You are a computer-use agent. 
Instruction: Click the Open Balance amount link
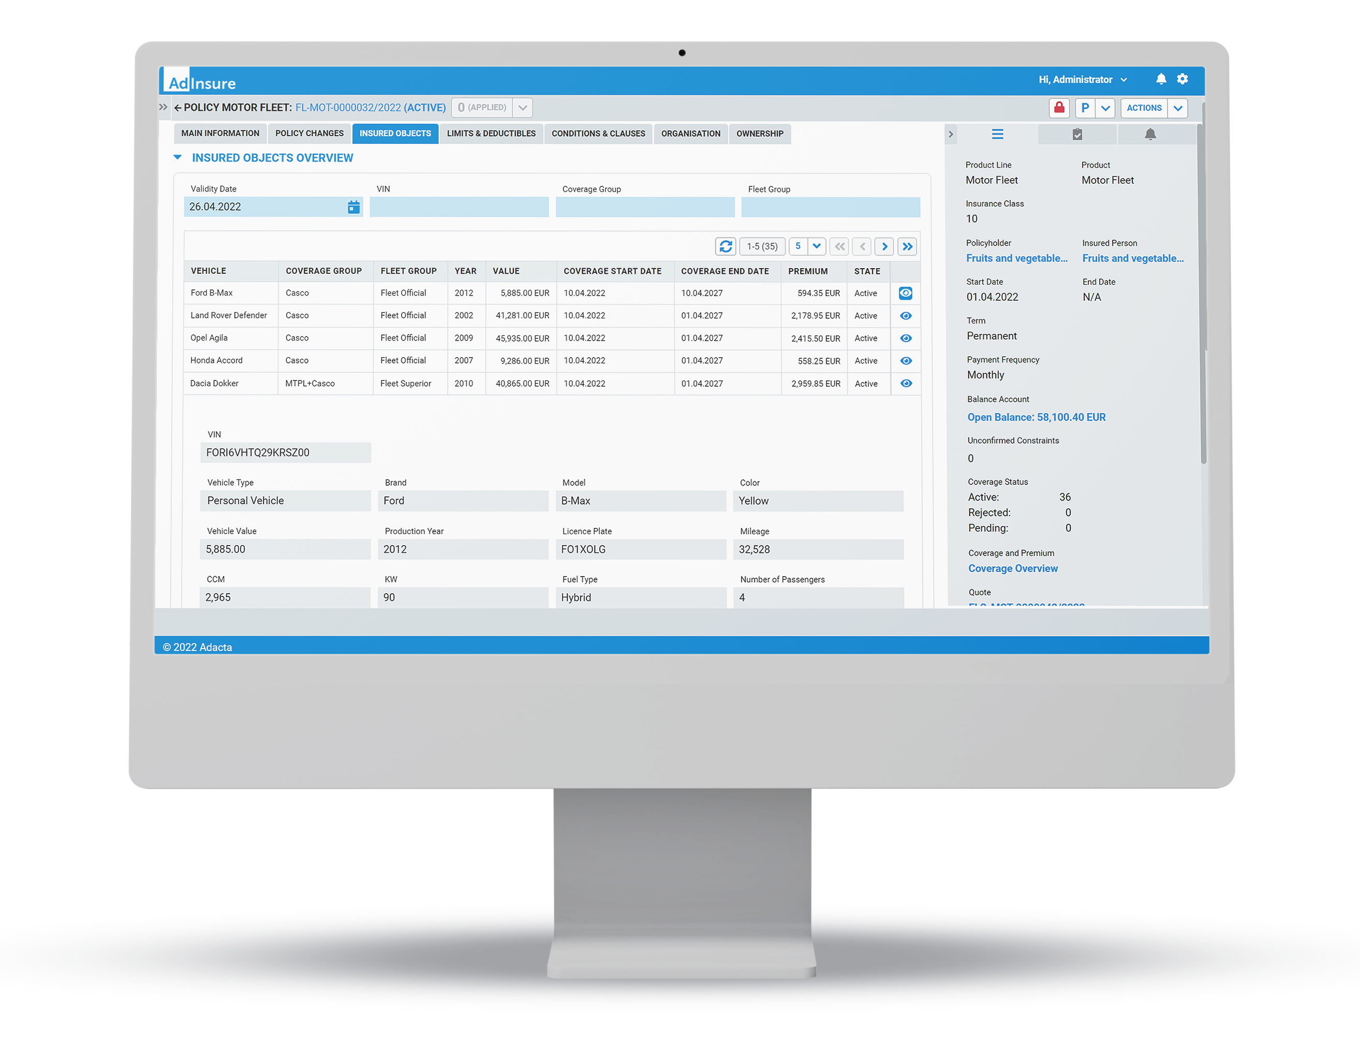[x=1036, y=418]
